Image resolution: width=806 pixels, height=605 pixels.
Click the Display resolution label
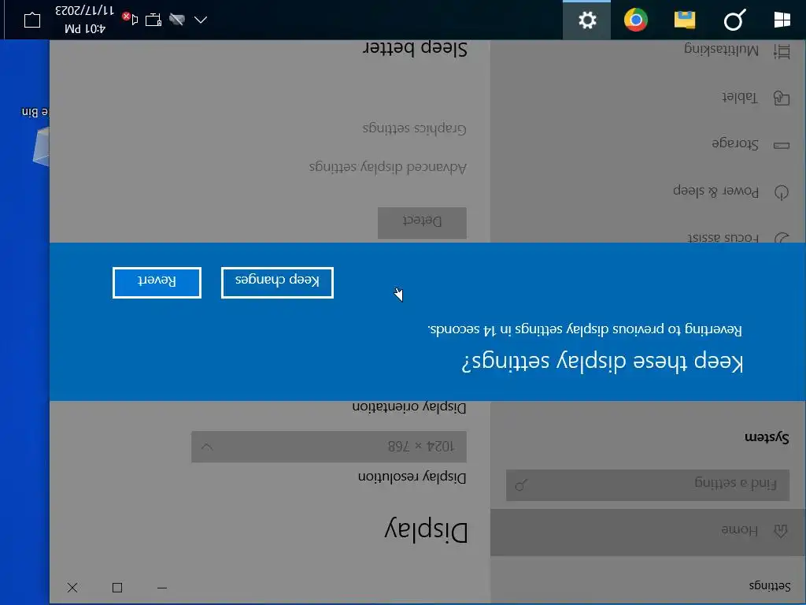(412, 477)
